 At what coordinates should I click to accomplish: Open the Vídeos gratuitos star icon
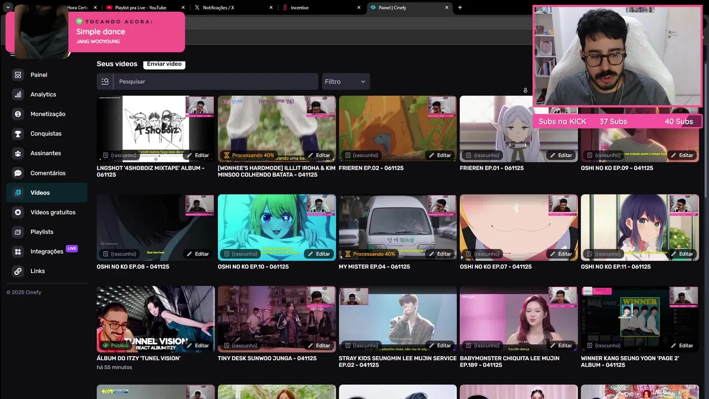coord(18,212)
